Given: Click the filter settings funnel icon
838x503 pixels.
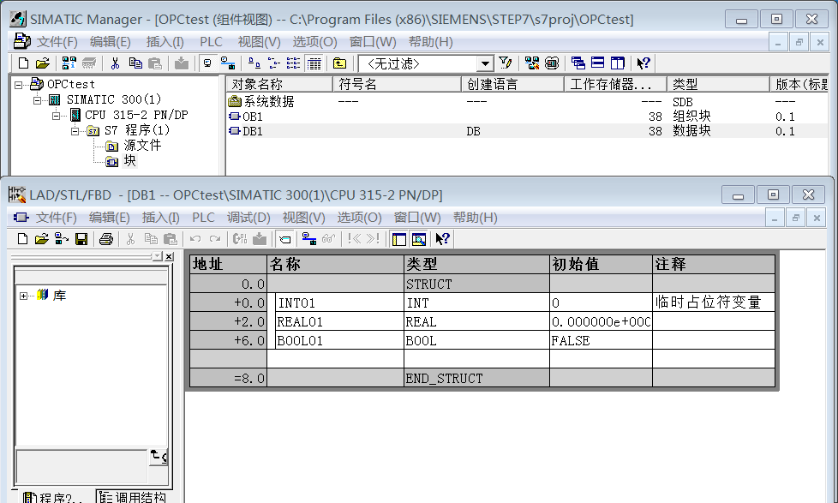Looking at the screenshot, I should [x=506, y=63].
